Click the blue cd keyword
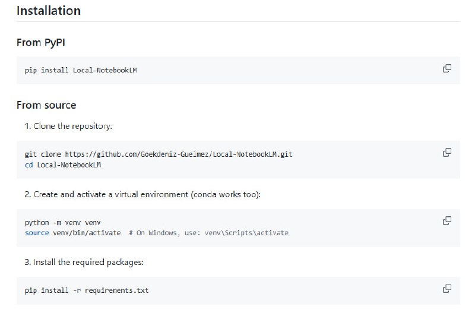This screenshot has height=319, width=475. [28, 165]
